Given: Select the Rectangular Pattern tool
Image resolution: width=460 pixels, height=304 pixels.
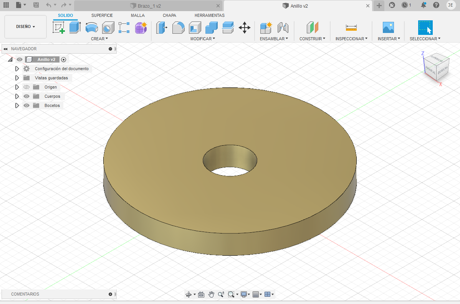Looking at the screenshot, I should tap(124, 28).
